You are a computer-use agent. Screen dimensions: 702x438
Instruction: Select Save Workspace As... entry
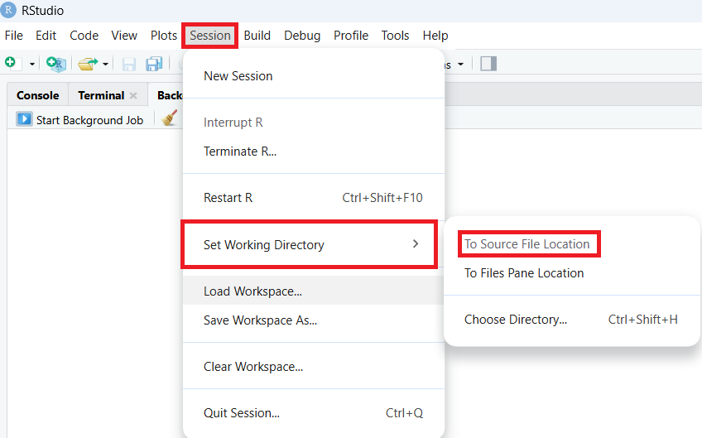point(314,320)
